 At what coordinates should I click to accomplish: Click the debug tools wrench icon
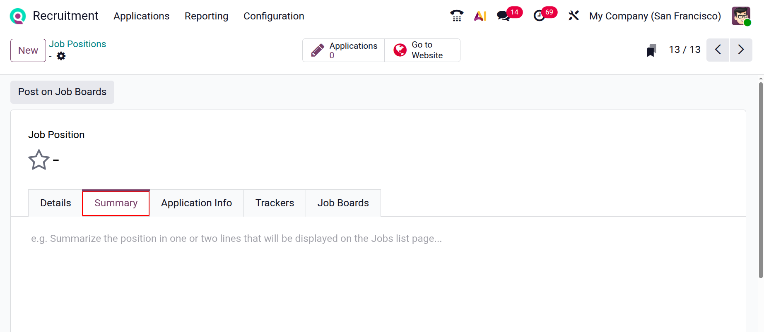click(574, 16)
